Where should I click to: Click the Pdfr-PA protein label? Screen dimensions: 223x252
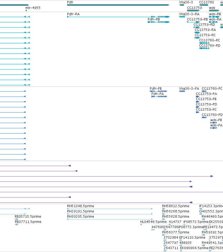pyautogui.click(x=157, y=94)
